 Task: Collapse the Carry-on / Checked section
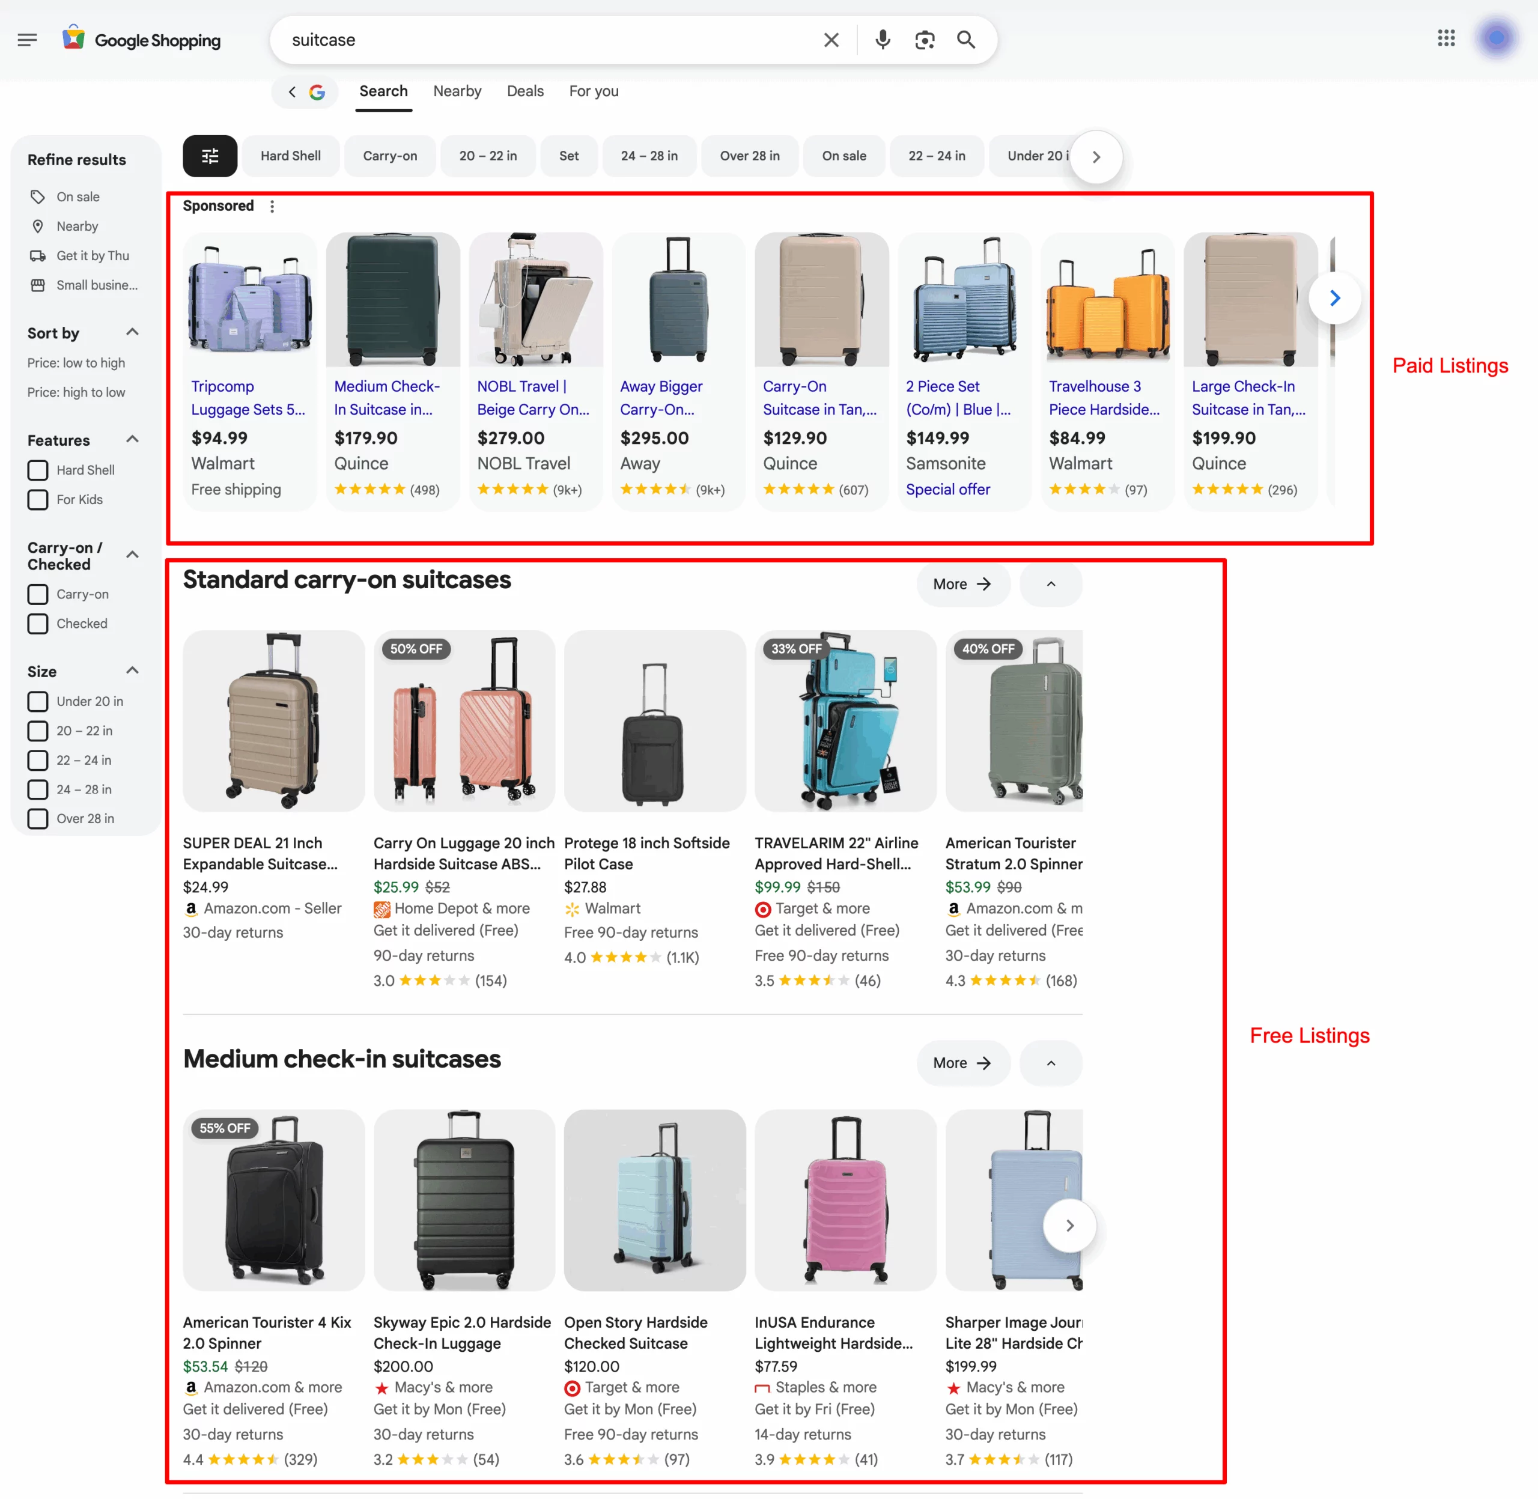click(132, 555)
